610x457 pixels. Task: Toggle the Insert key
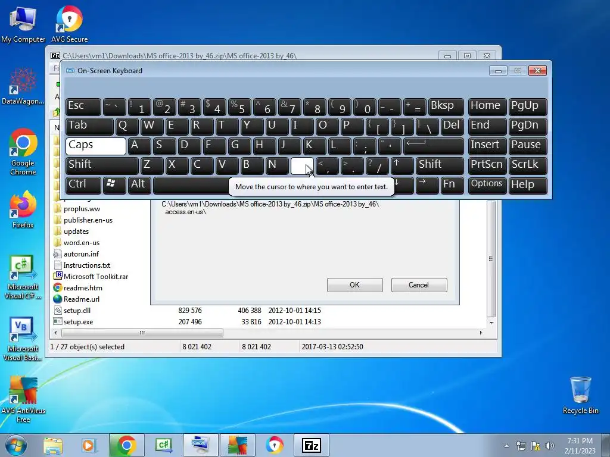487,146
